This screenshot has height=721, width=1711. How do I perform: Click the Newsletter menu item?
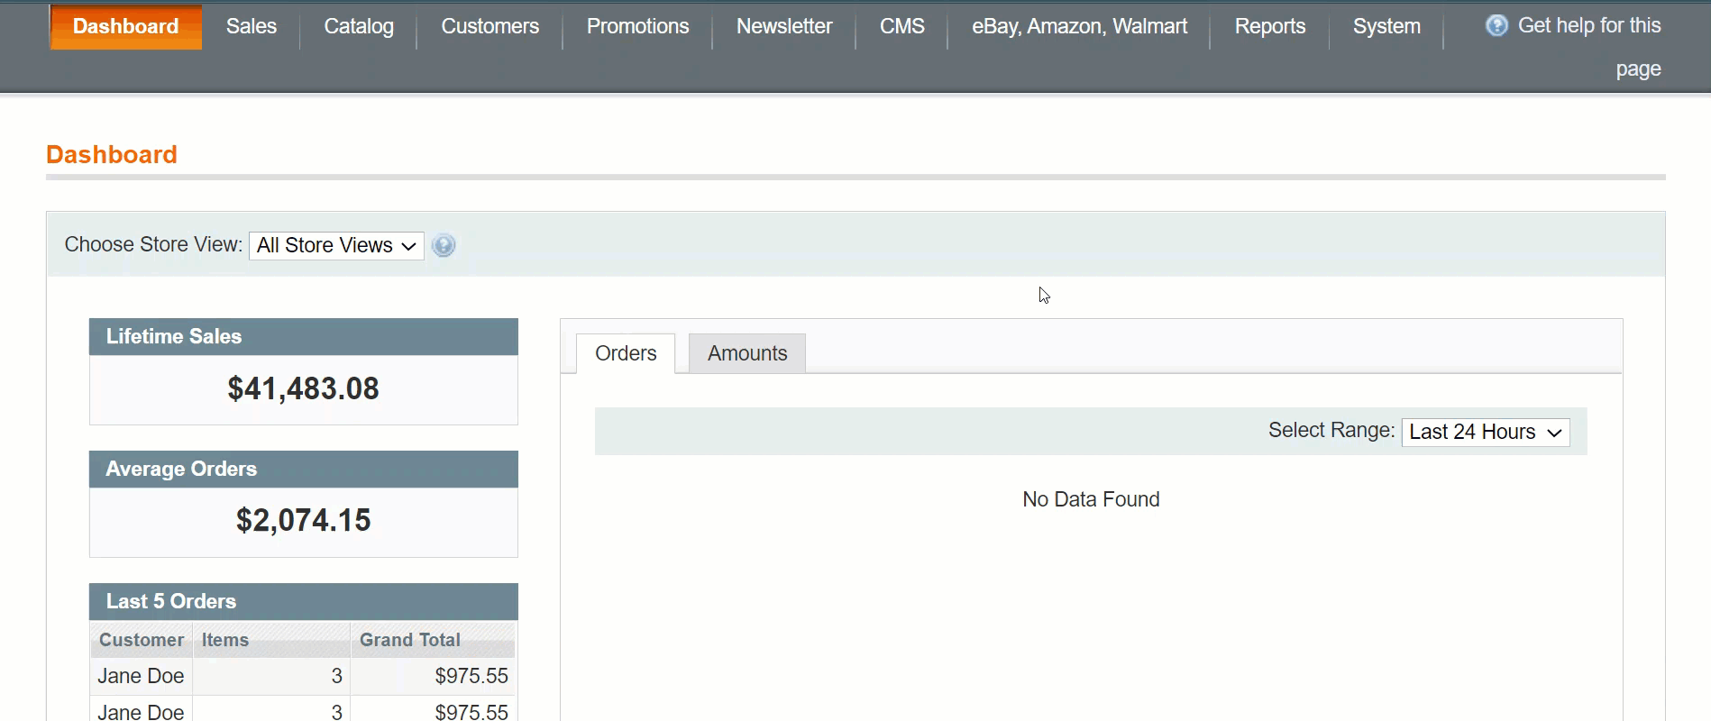pos(783,26)
